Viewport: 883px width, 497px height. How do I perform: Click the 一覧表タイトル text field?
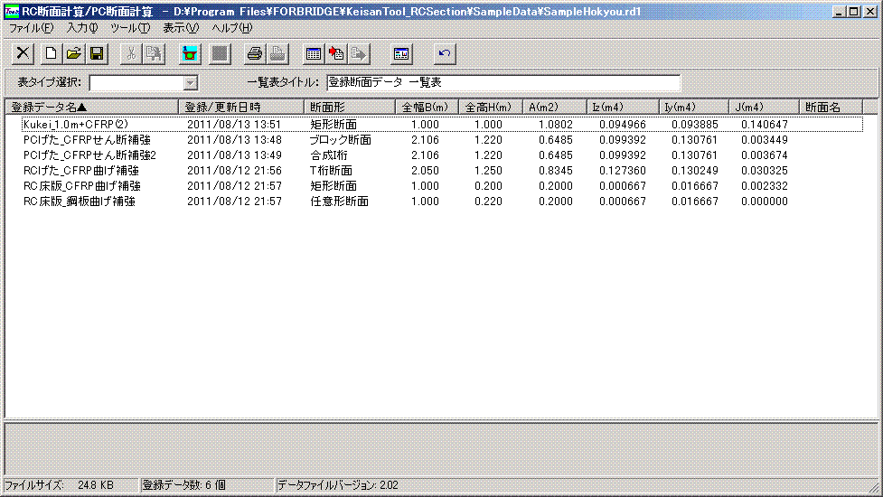pos(503,83)
